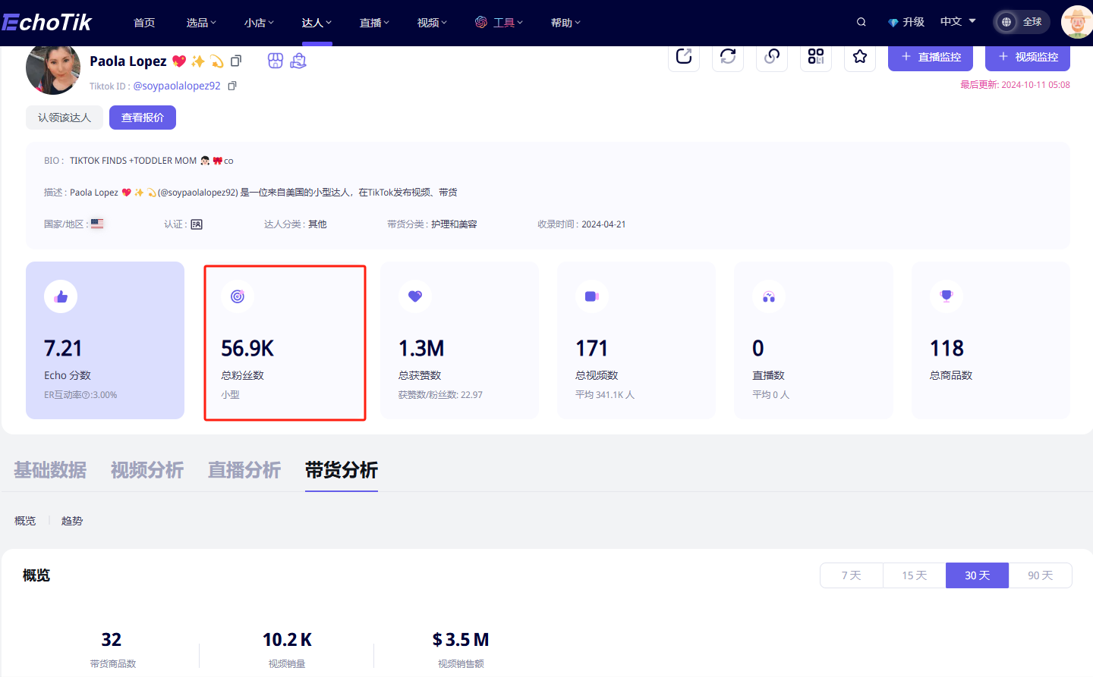Click the 护理和美容 category value

(454, 224)
